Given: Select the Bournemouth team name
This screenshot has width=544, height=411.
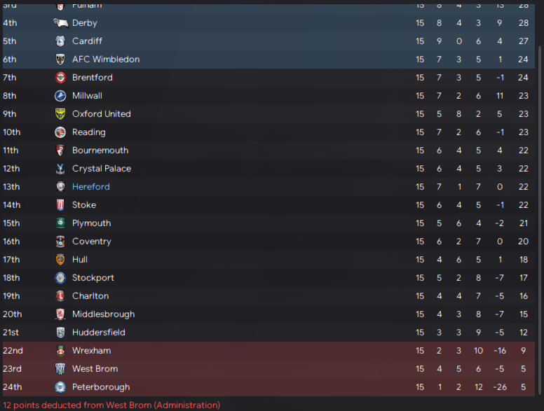Looking at the screenshot, I should click(x=100, y=151).
